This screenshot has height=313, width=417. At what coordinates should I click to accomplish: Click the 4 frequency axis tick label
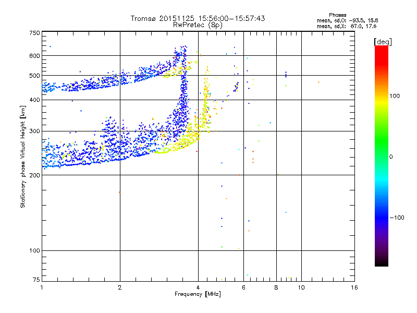tap(198, 287)
